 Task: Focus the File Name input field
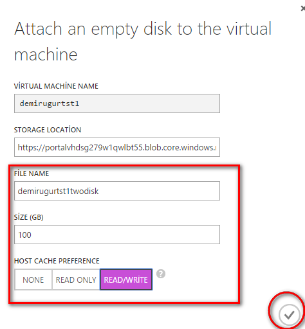click(117, 191)
